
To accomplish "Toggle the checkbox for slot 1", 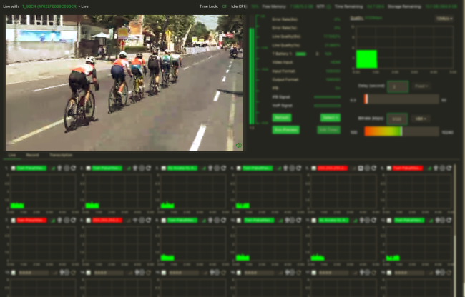I will click(13, 168).
